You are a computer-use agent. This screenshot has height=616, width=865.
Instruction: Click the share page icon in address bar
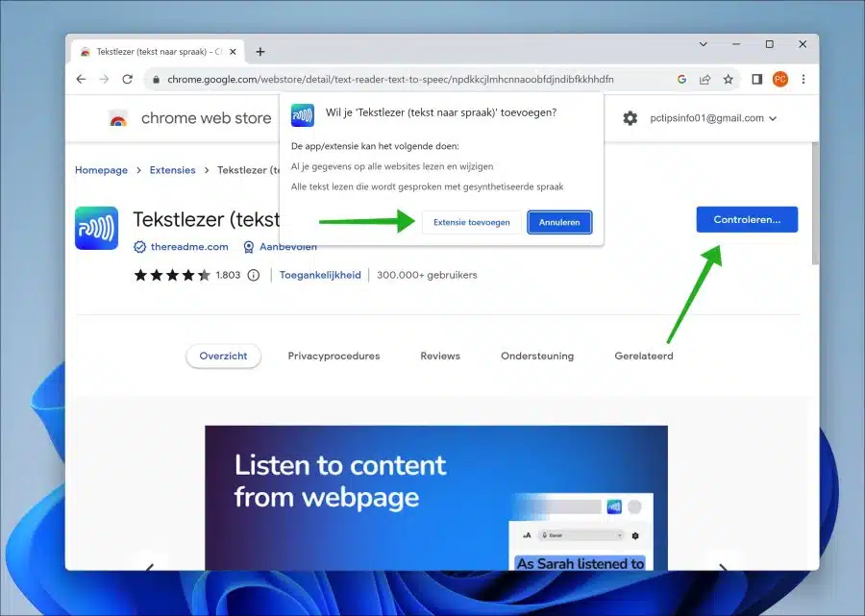point(705,80)
